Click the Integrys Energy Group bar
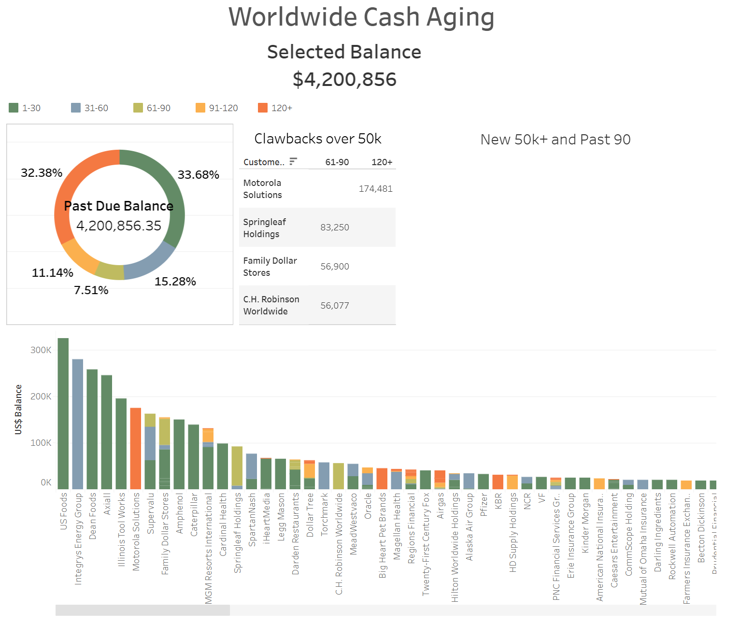 pyautogui.click(x=78, y=424)
